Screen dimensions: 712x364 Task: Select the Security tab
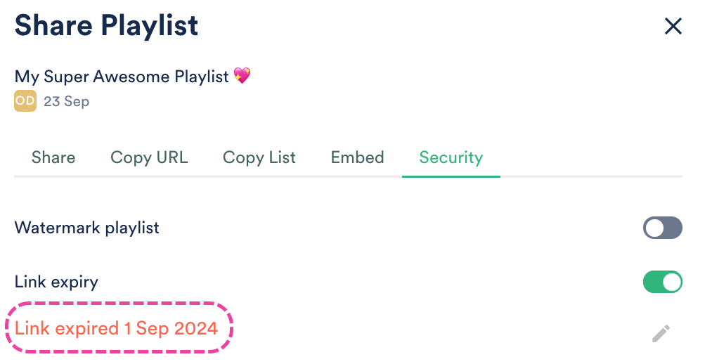[451, 157]
